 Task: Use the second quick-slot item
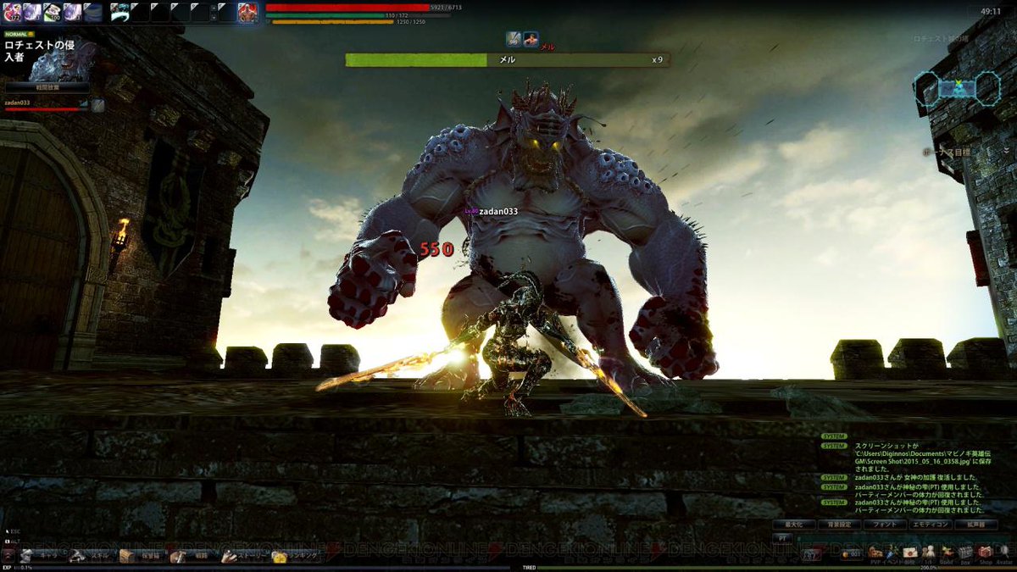pyautogui.click(x=31, y=12)
